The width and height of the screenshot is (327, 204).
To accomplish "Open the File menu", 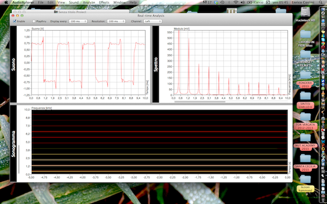I will pos(41,2).
